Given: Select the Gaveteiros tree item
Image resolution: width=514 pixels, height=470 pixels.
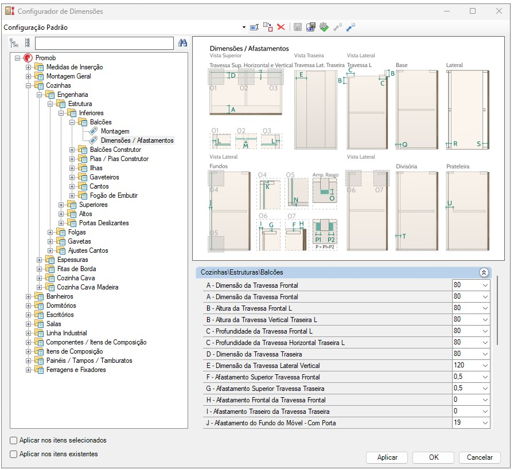Looking at the screenshot, I should pyautogui.click(x=104, y=177).
